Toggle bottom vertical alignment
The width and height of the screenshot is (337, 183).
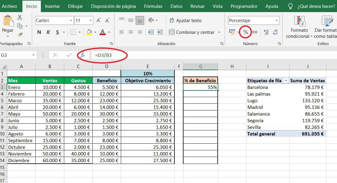[140, 20]
